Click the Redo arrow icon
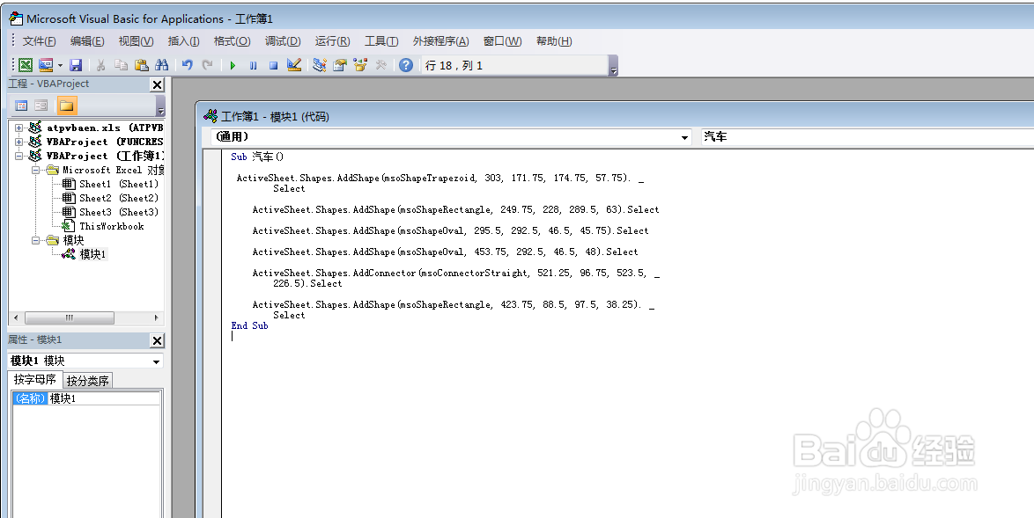 (x=207, y=65)
